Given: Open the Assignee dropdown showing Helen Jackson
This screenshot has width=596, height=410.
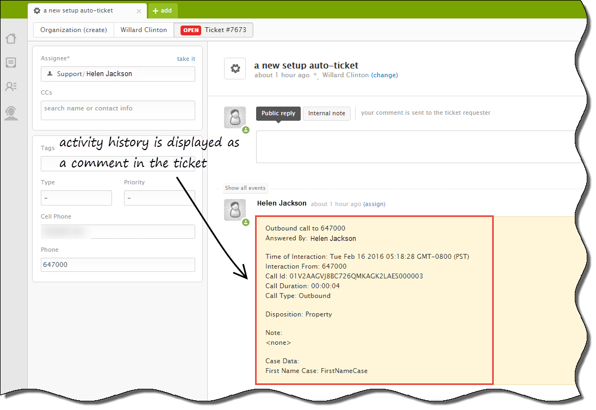Looking at the screenshot, I should pos(117,74).
